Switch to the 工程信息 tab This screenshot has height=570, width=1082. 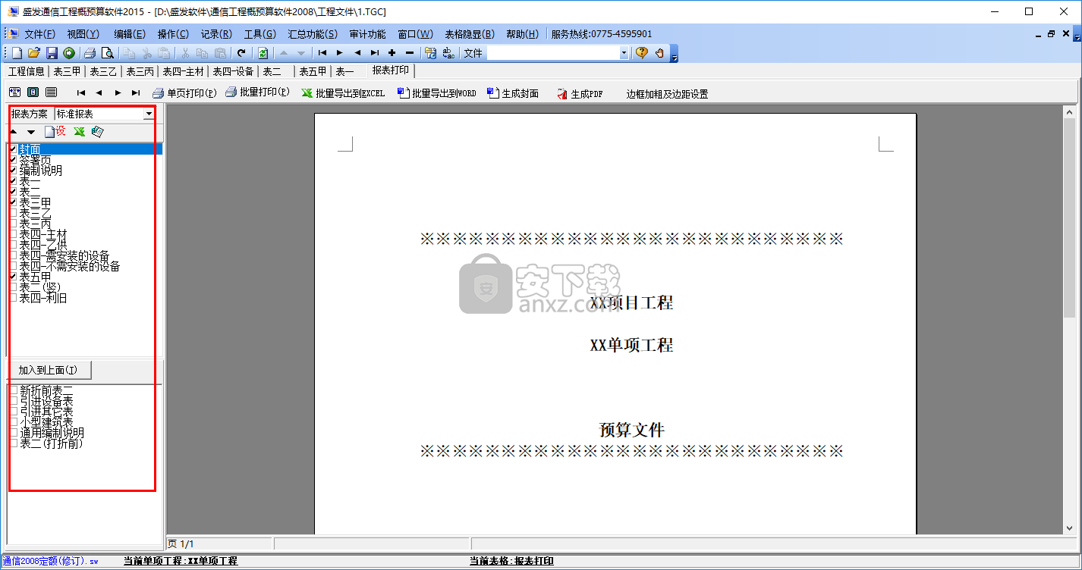coord(26,71)
